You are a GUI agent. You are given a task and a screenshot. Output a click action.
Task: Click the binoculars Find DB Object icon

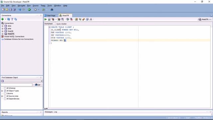(52, 10)
